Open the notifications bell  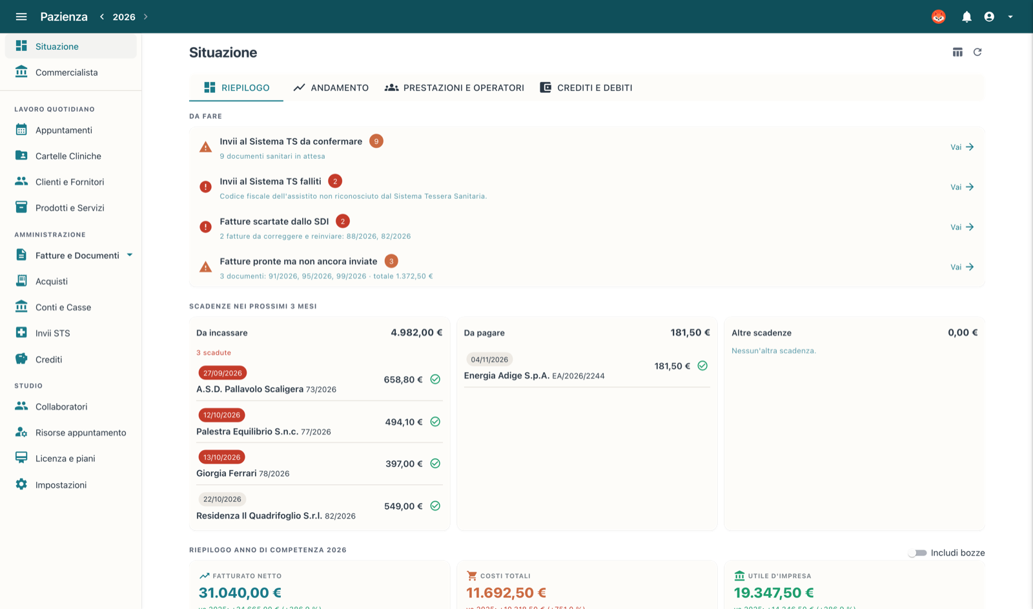coord(967,17)
